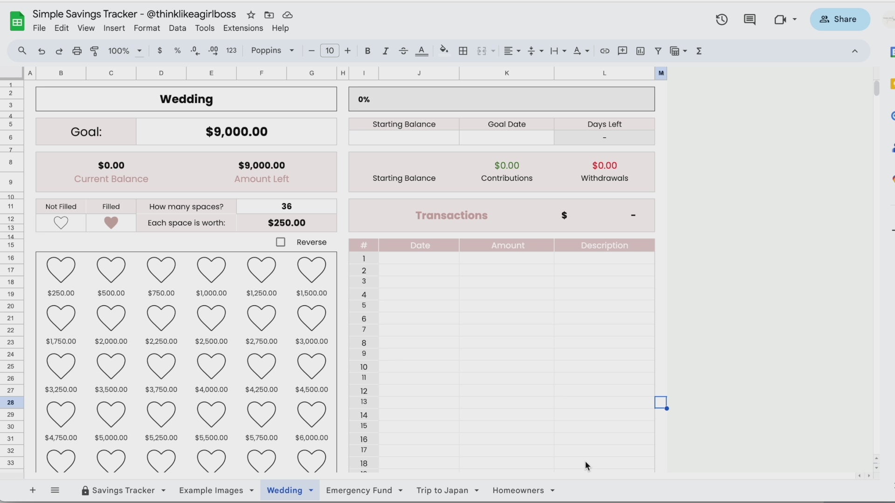Image resolution: width=895 pixels, height=503 pixels.
Task: Toggle strikethrough formatting
Action: coord(404,51)
